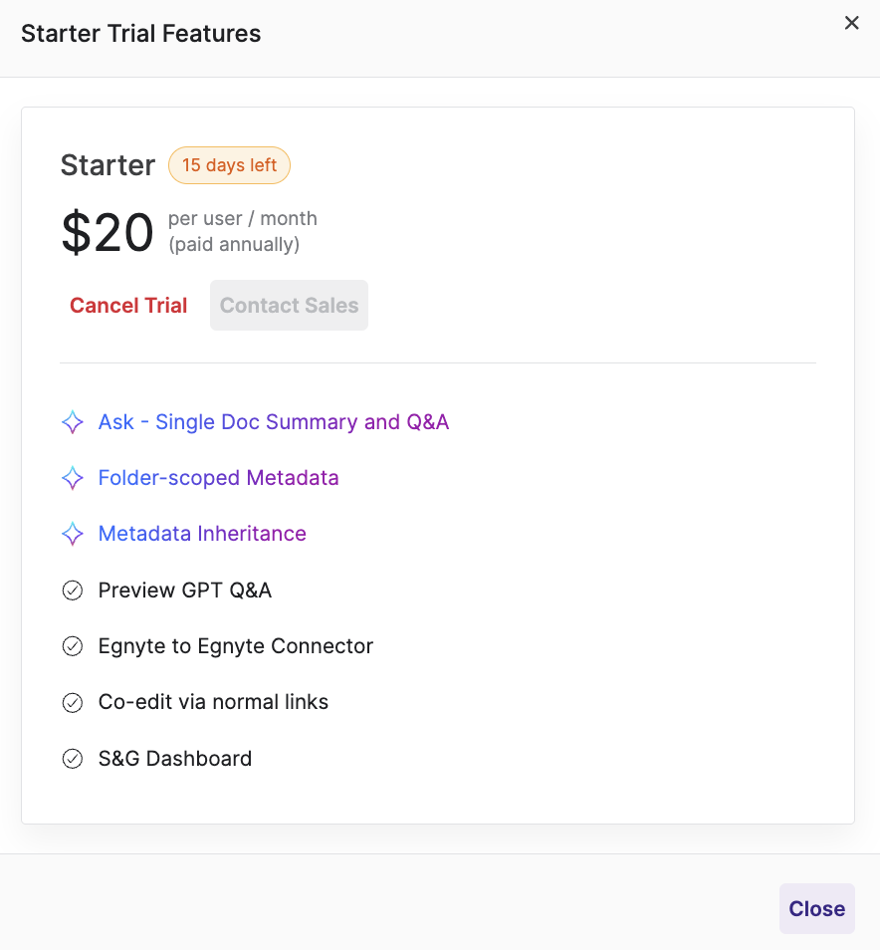Click the checkmark beside Egnyte to Egnyte Connector
This screenshot has height=950, width=880.
coord(72,645)
